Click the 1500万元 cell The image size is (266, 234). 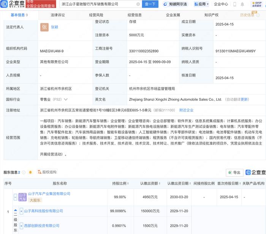coord(150,226)
